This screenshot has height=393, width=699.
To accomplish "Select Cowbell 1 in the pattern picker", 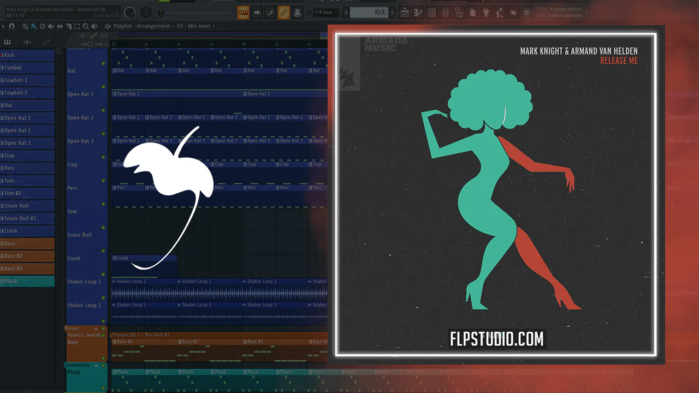I will (27, 80).
